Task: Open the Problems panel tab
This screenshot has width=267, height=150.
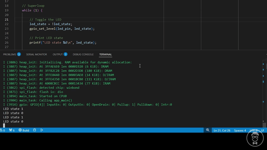Action: [x=10, y=54]
